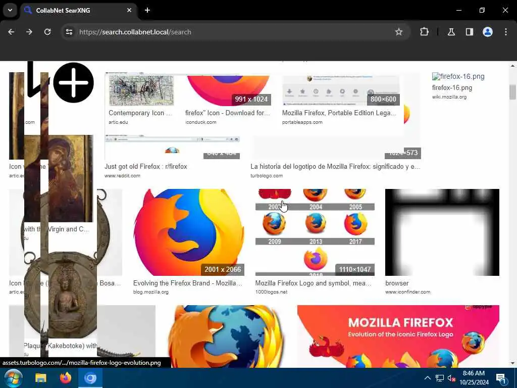
Task: Open the firefox-16.png broken image
Action: (458, 77)
